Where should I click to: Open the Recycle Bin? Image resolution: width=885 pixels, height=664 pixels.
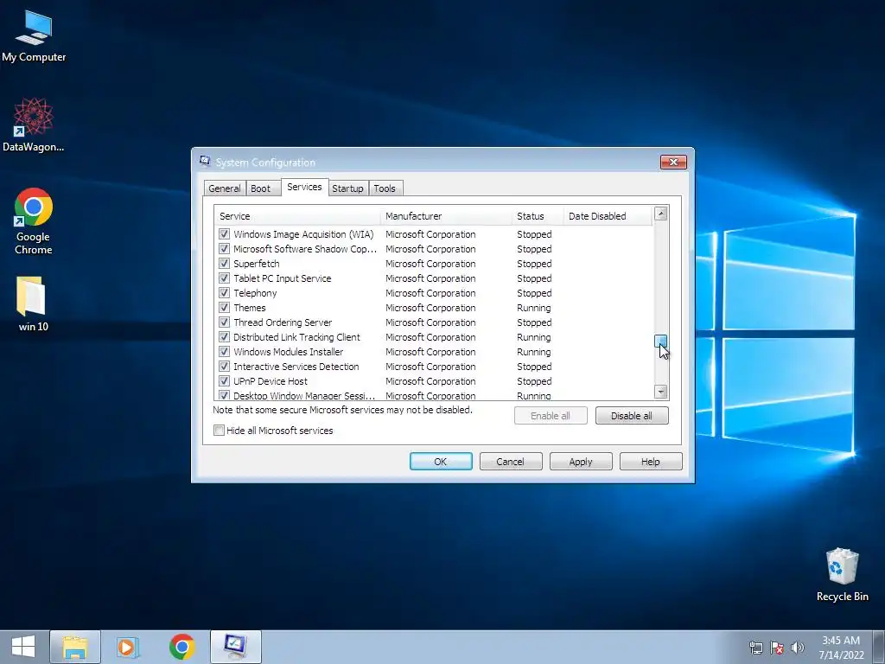click(842, 575)
